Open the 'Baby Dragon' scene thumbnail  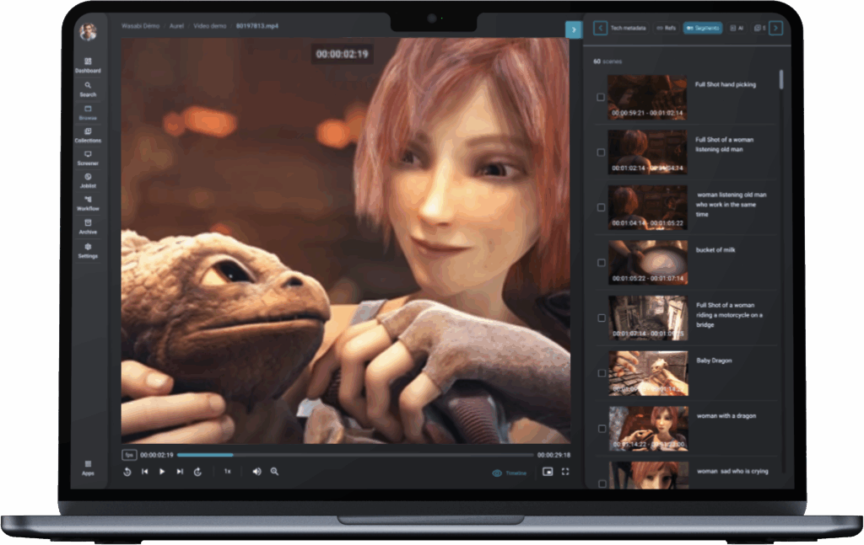pyautogui.click(x=648, y=373)
